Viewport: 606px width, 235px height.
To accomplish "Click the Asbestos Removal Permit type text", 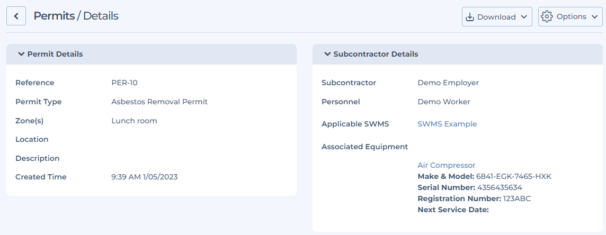I will tap(159, 102).
